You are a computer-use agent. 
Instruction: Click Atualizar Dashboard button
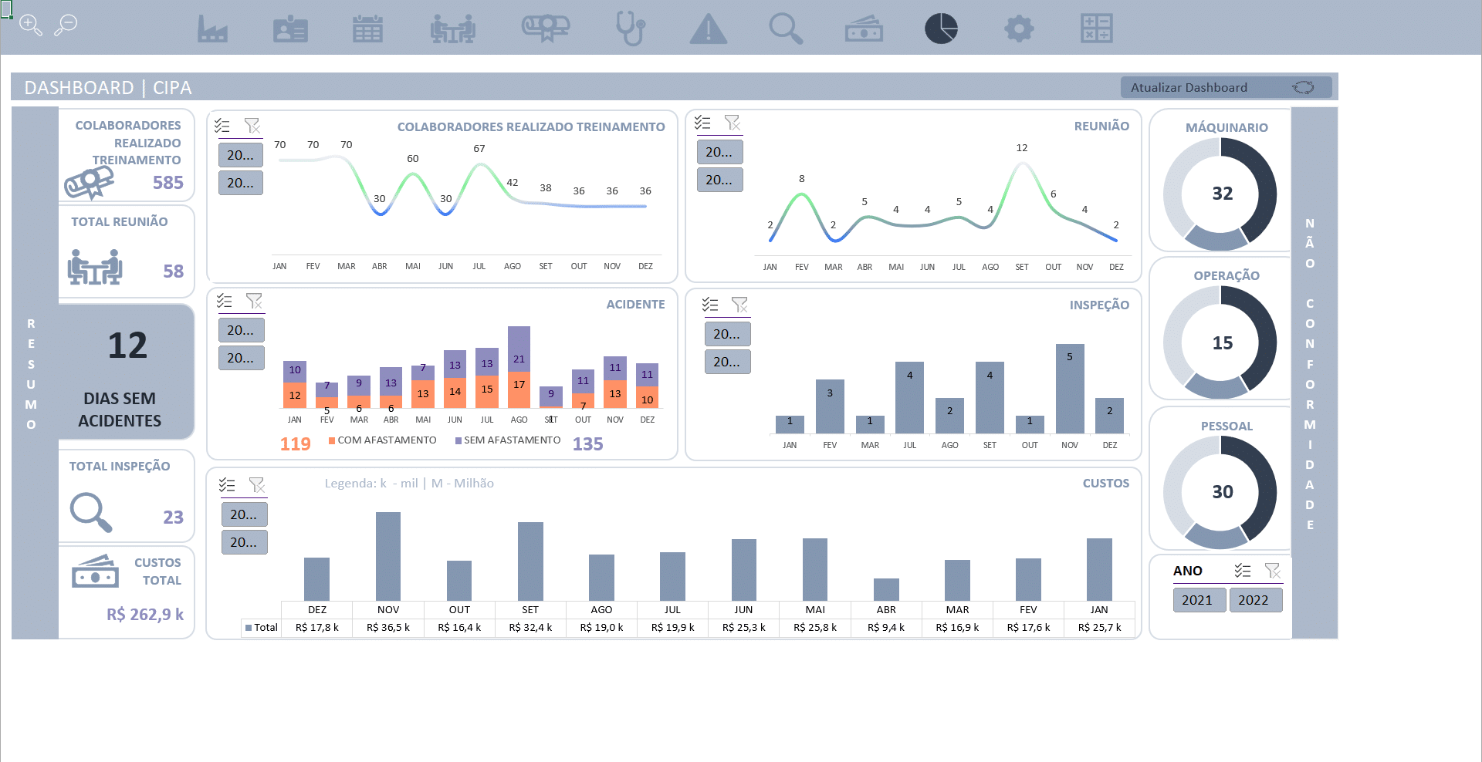1226,87
